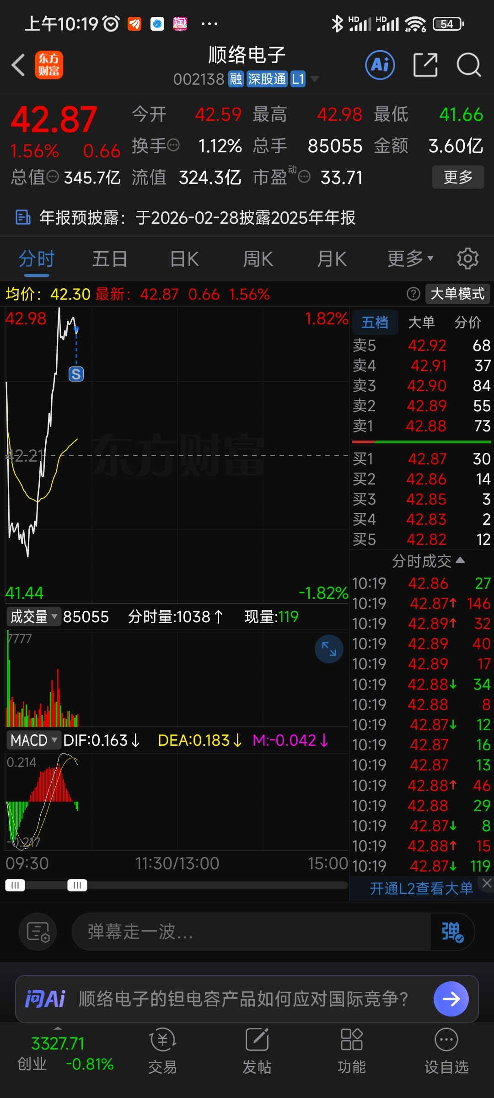Tap the 市盈 info icon

click(x=304, y=177)
